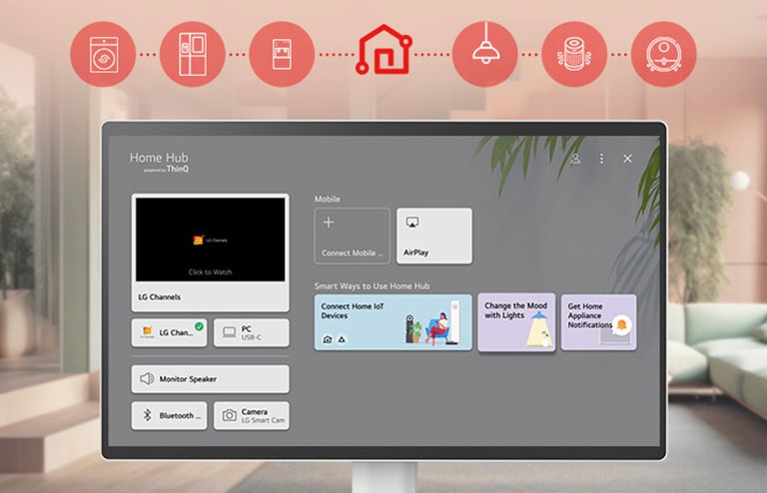Open Get Home Appliance Notifications card
This screenshot has width=767, height=493.
coord(599,322)
